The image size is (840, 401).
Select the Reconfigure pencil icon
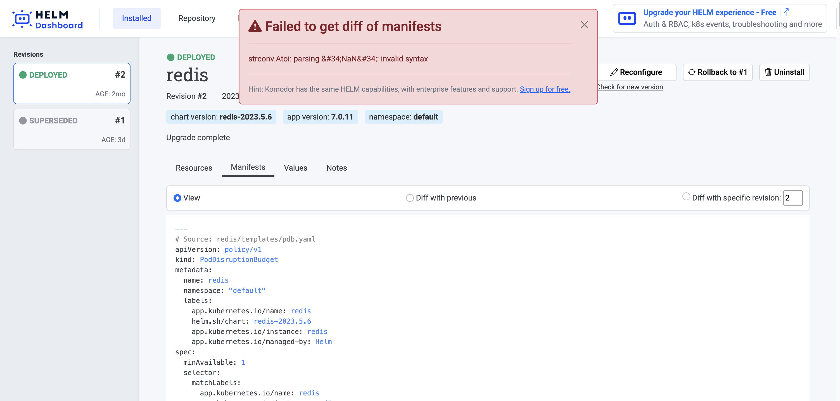click(614, 72)
